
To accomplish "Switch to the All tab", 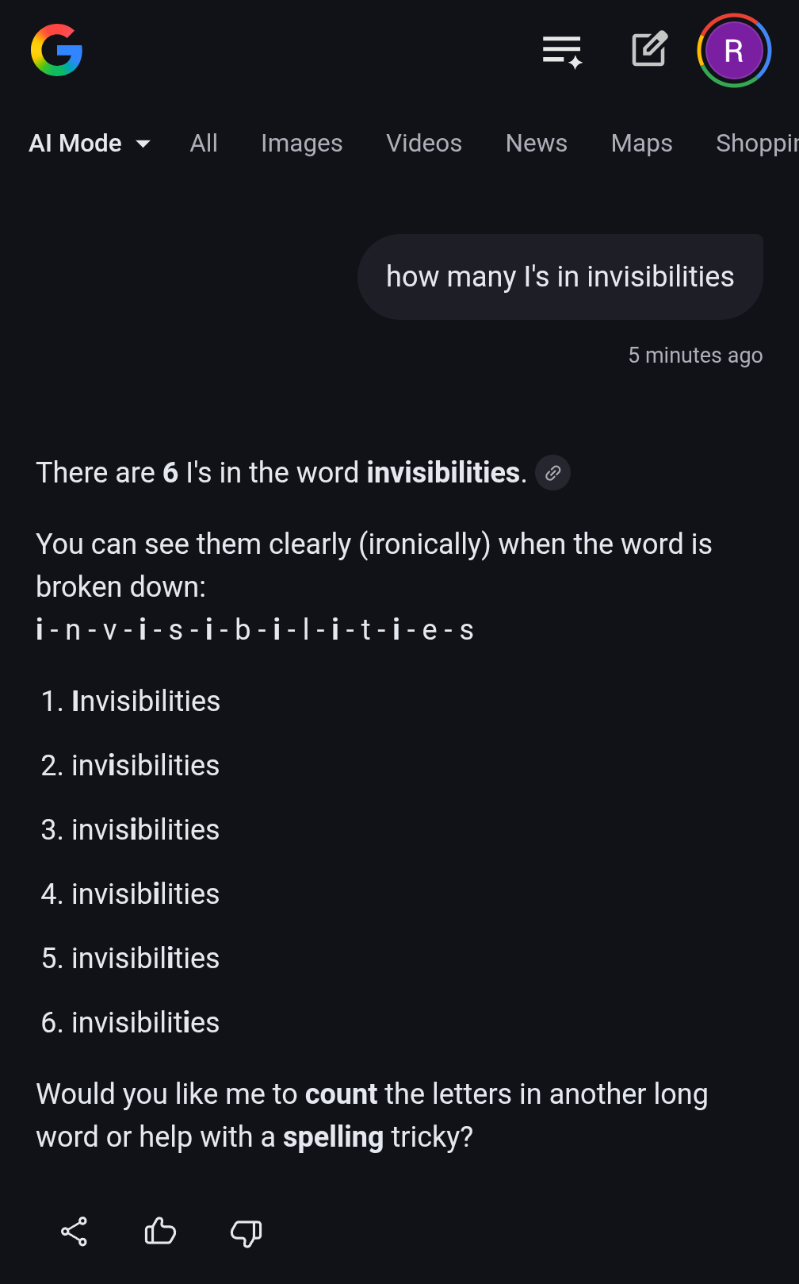I will click(x=204, y=144).
